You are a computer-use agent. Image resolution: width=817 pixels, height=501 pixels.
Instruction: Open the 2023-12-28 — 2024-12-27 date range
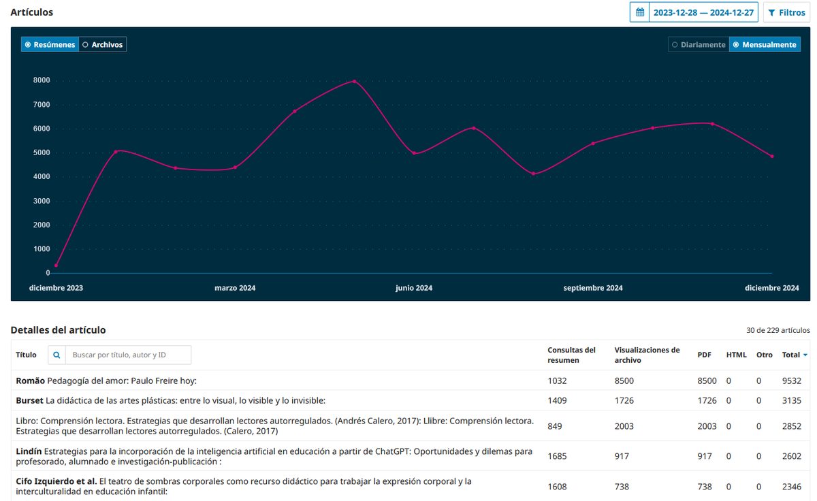point(703,12)
